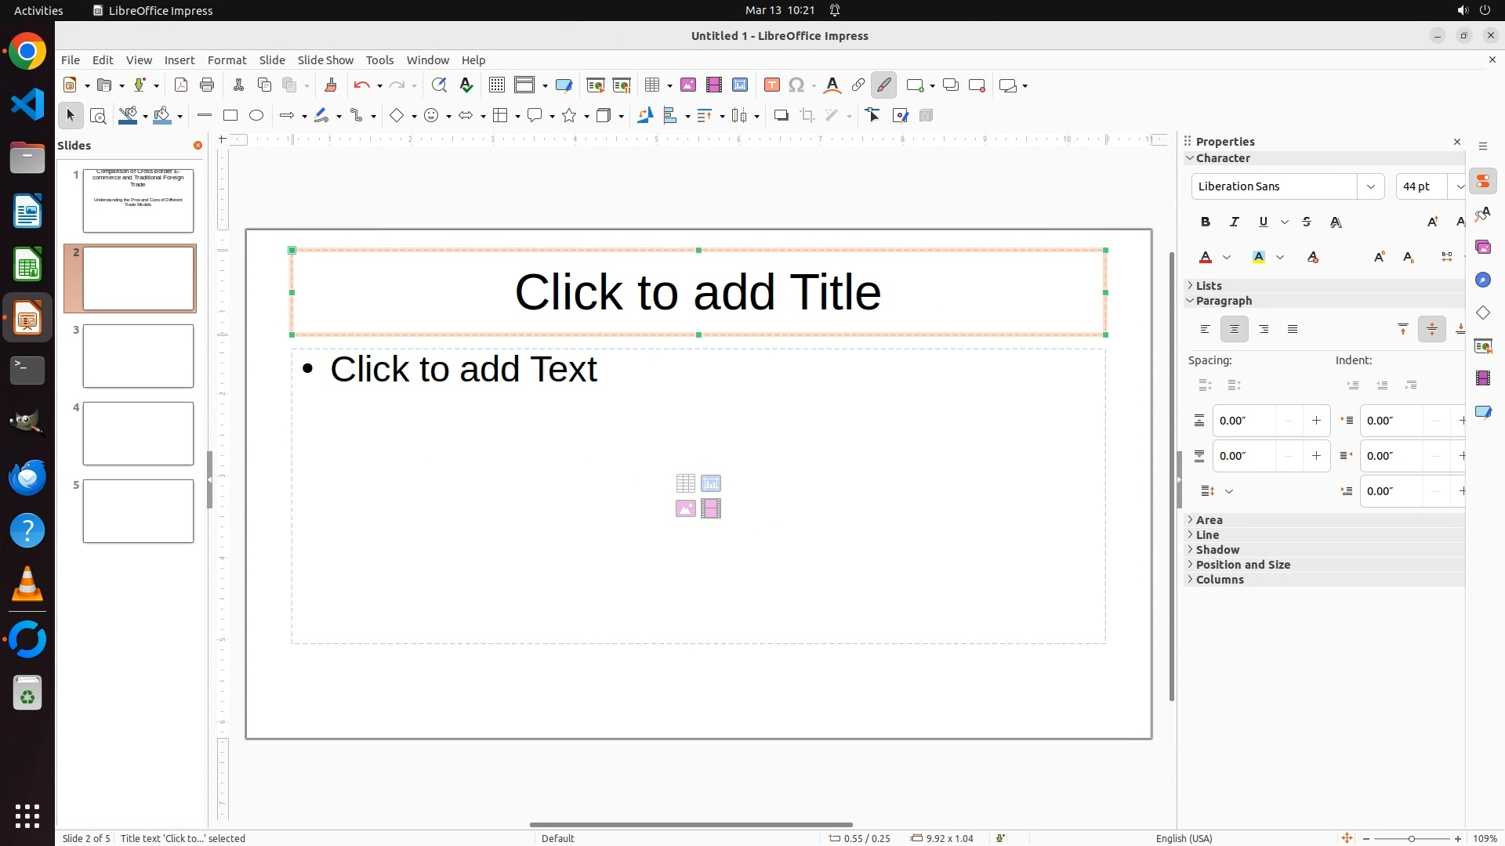Open the Format menu
The width and height of the screenshot is (1505, 846).
click(227, 60)
